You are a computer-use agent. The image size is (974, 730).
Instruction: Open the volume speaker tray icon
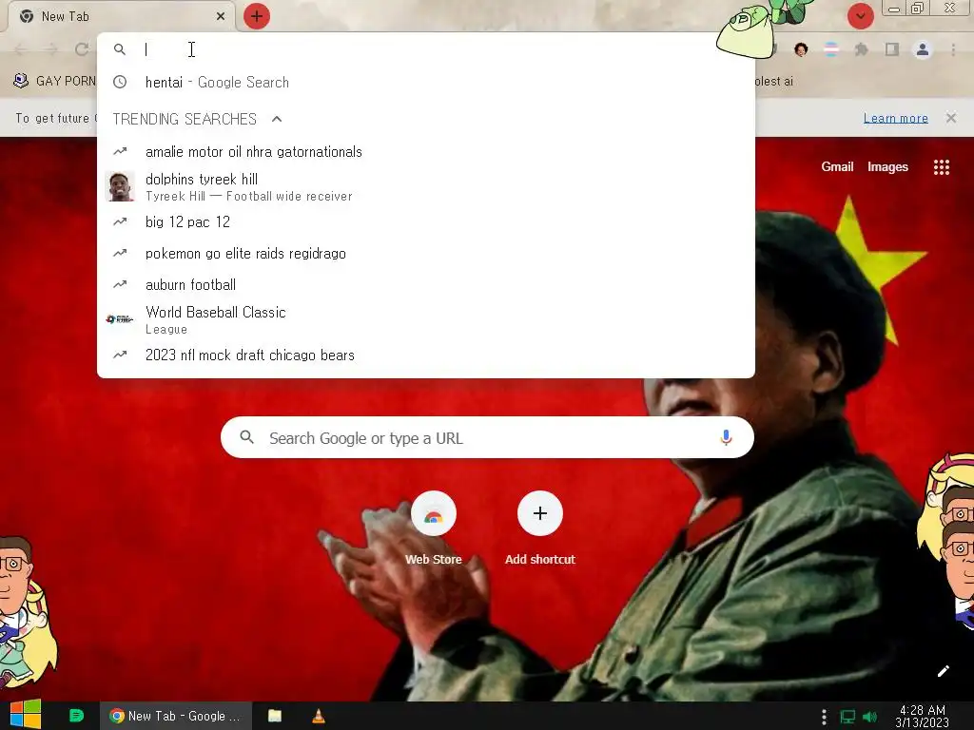869,717
